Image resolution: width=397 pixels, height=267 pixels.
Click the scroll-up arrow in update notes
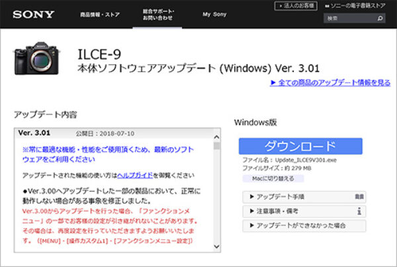click(216, 137)
